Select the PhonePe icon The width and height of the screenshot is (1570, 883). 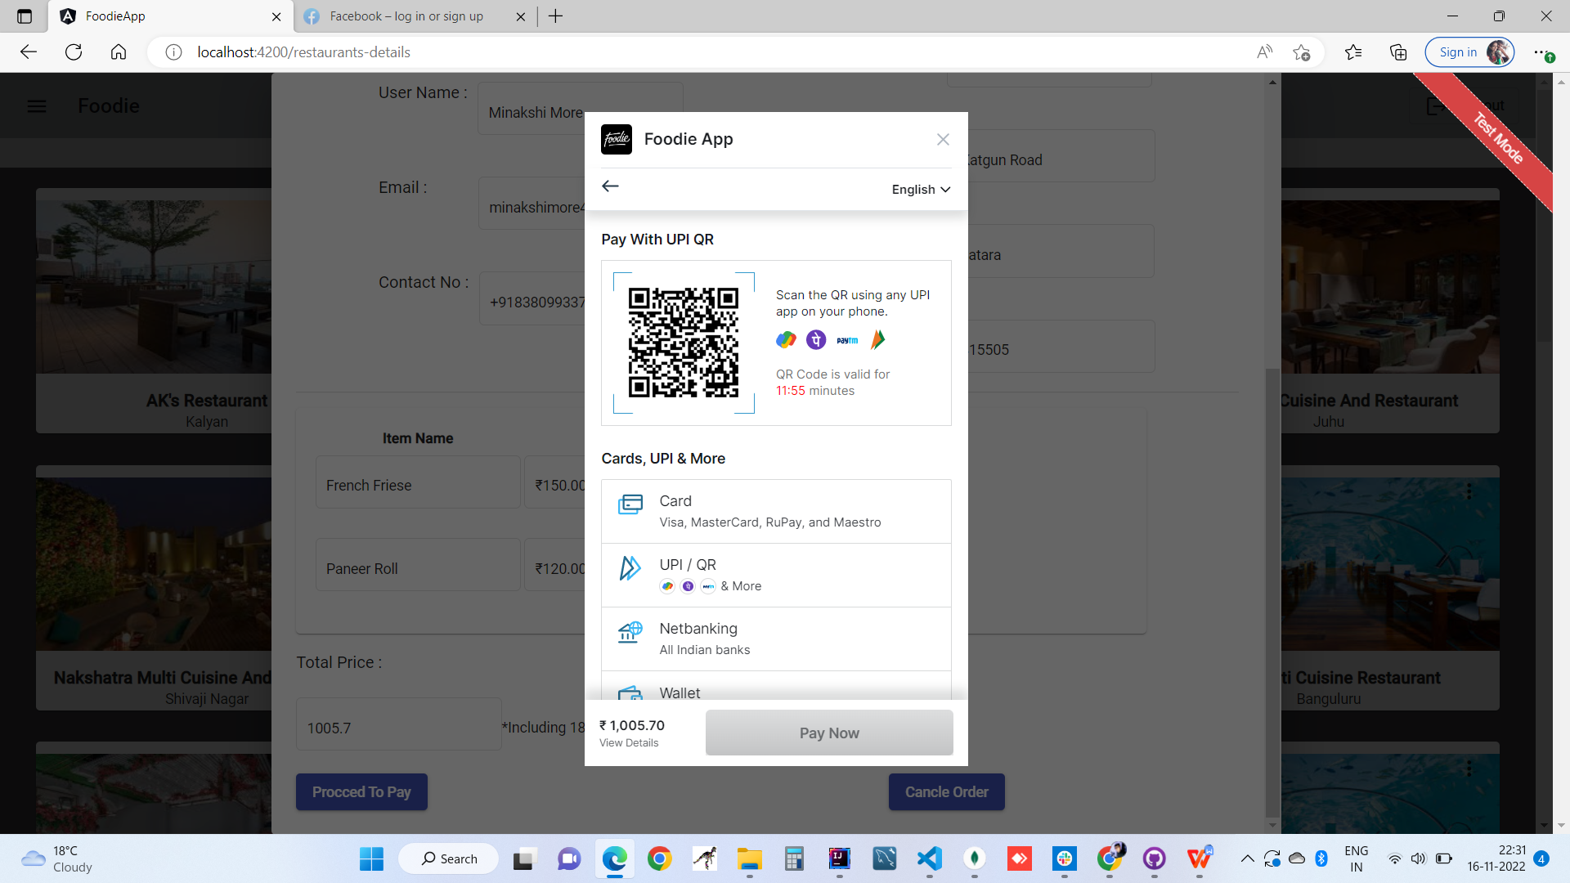tap(815, 339)
